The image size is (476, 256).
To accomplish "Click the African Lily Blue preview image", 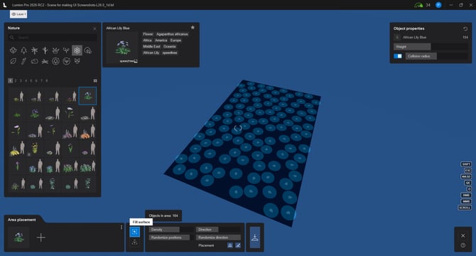I will point(123,48).
